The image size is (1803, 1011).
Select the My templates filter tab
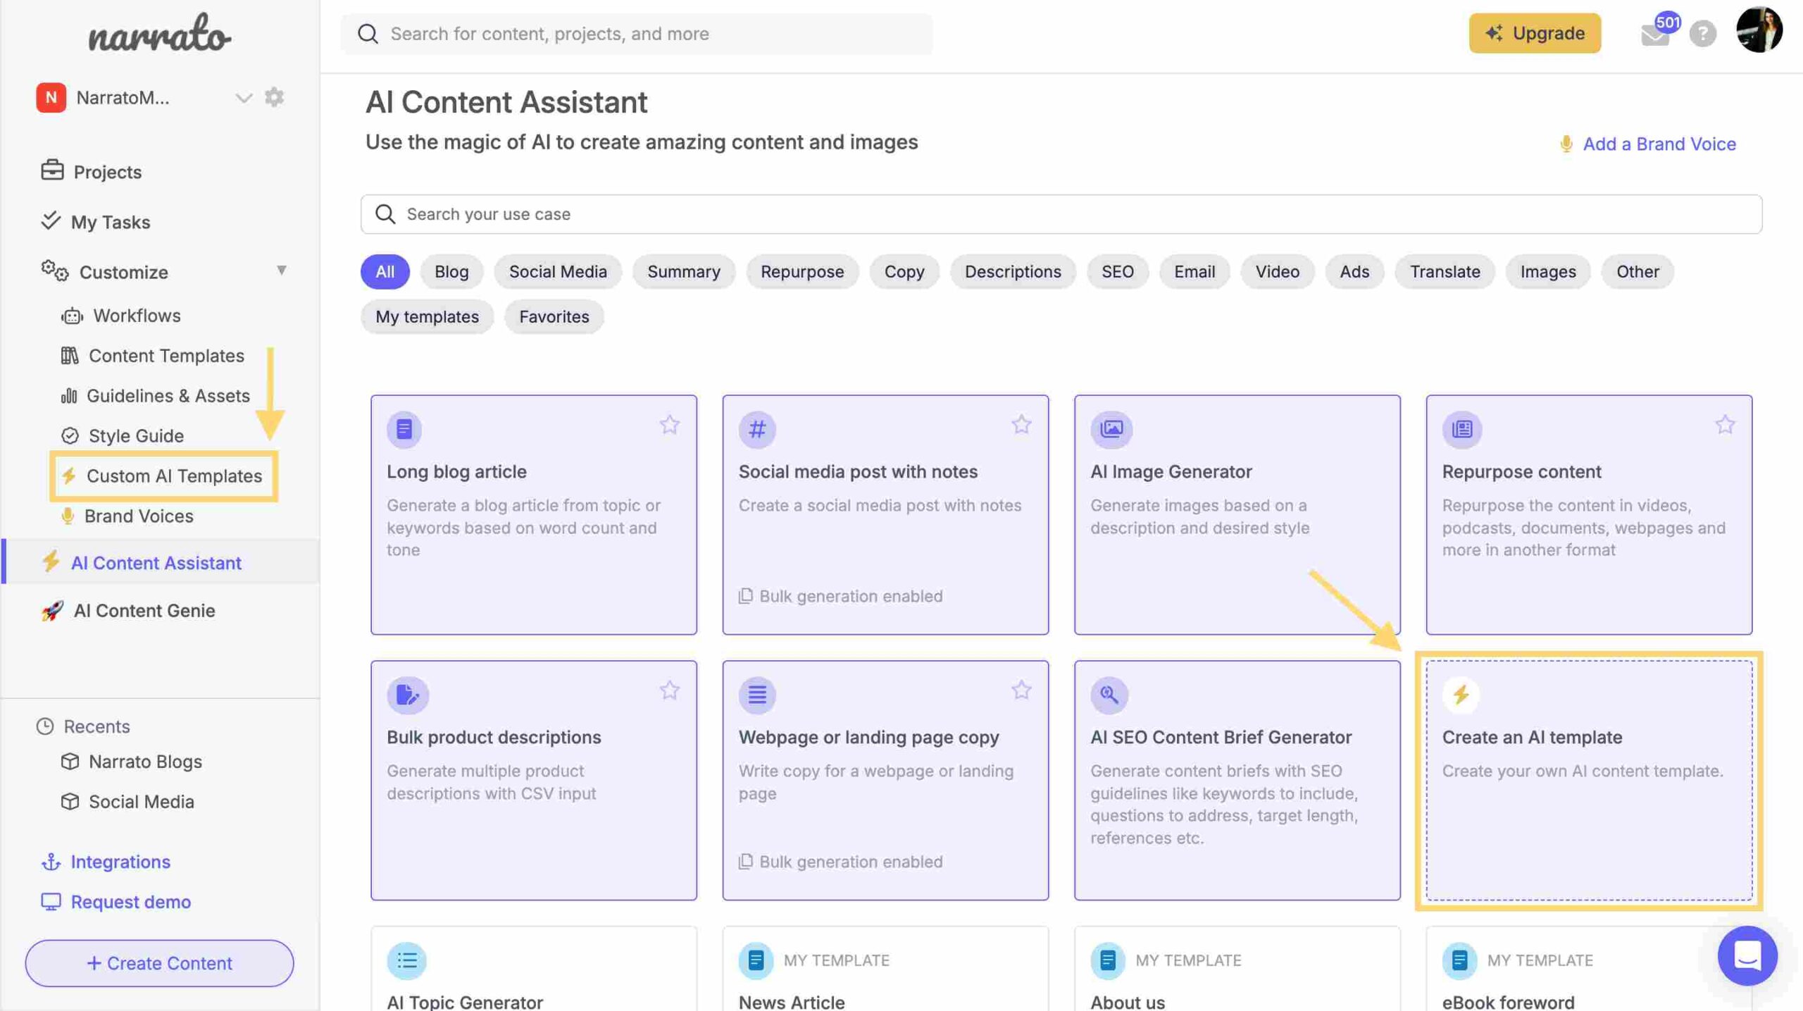point(426,316)
